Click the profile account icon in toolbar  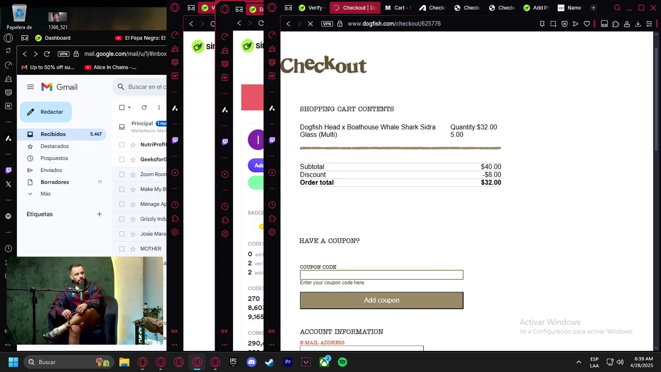(x=627, y=24)
